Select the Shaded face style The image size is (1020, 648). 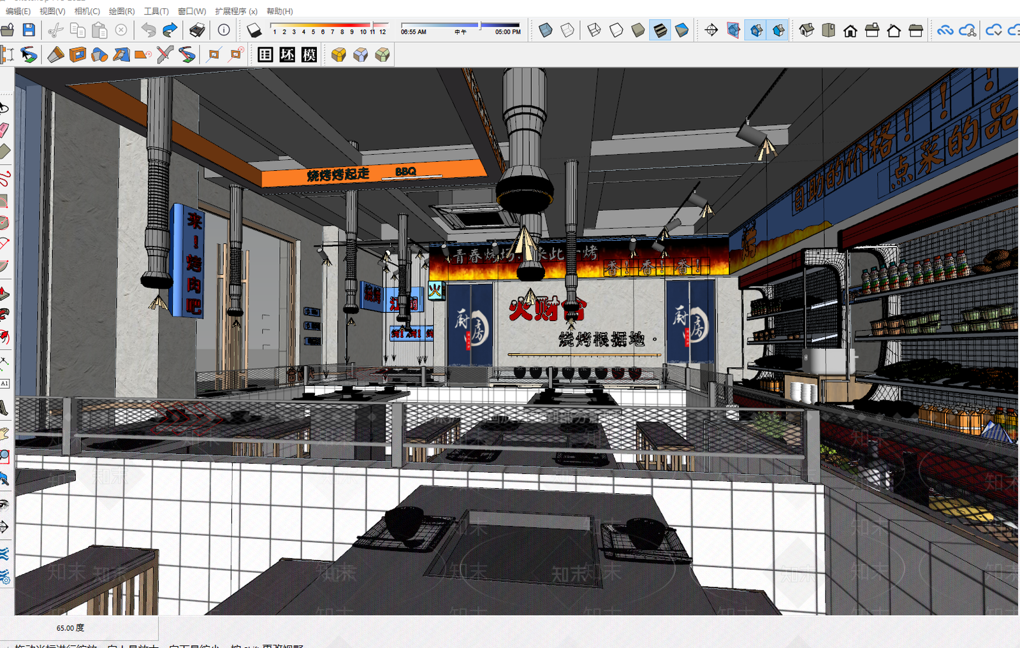638,30
